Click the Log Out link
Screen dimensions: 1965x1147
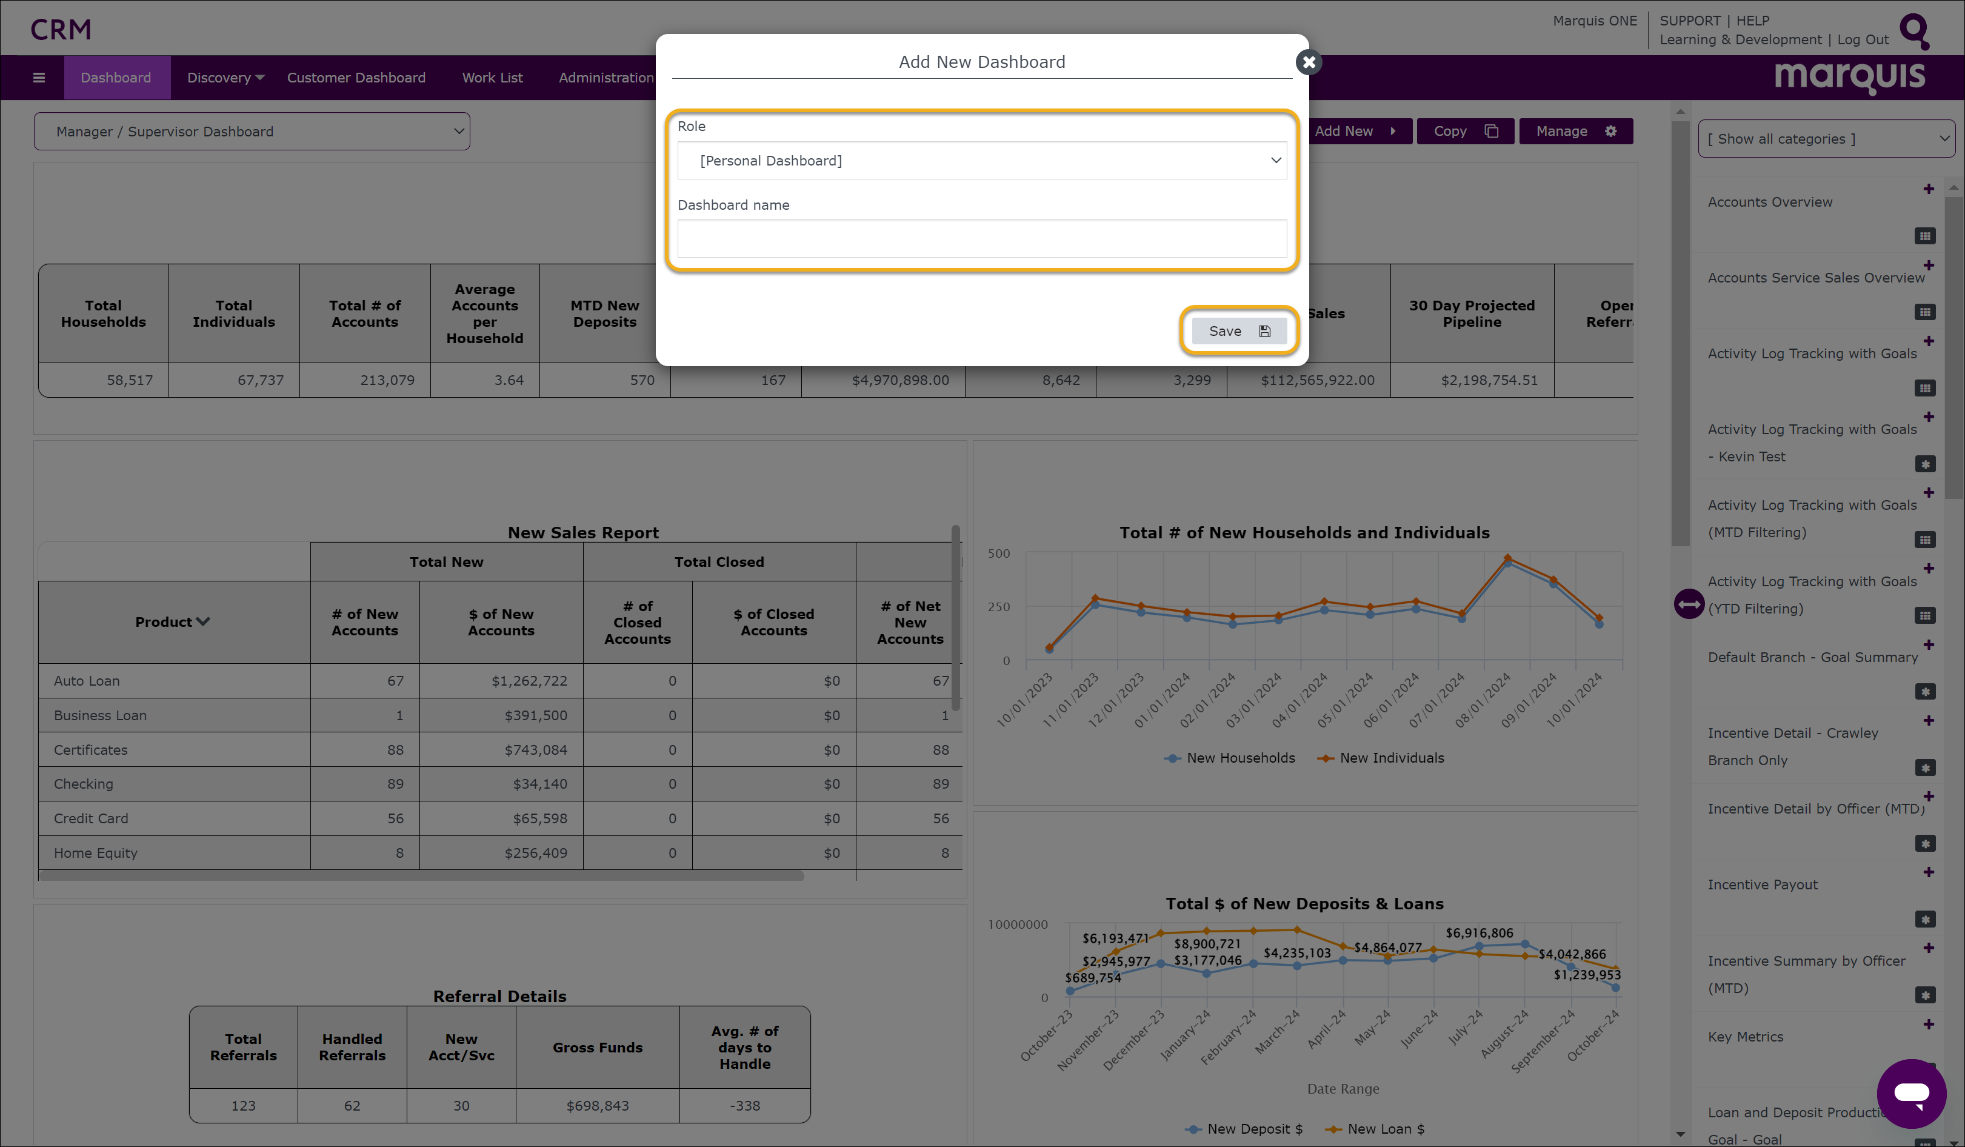1863,39
